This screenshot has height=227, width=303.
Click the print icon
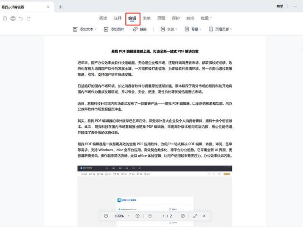13,19
